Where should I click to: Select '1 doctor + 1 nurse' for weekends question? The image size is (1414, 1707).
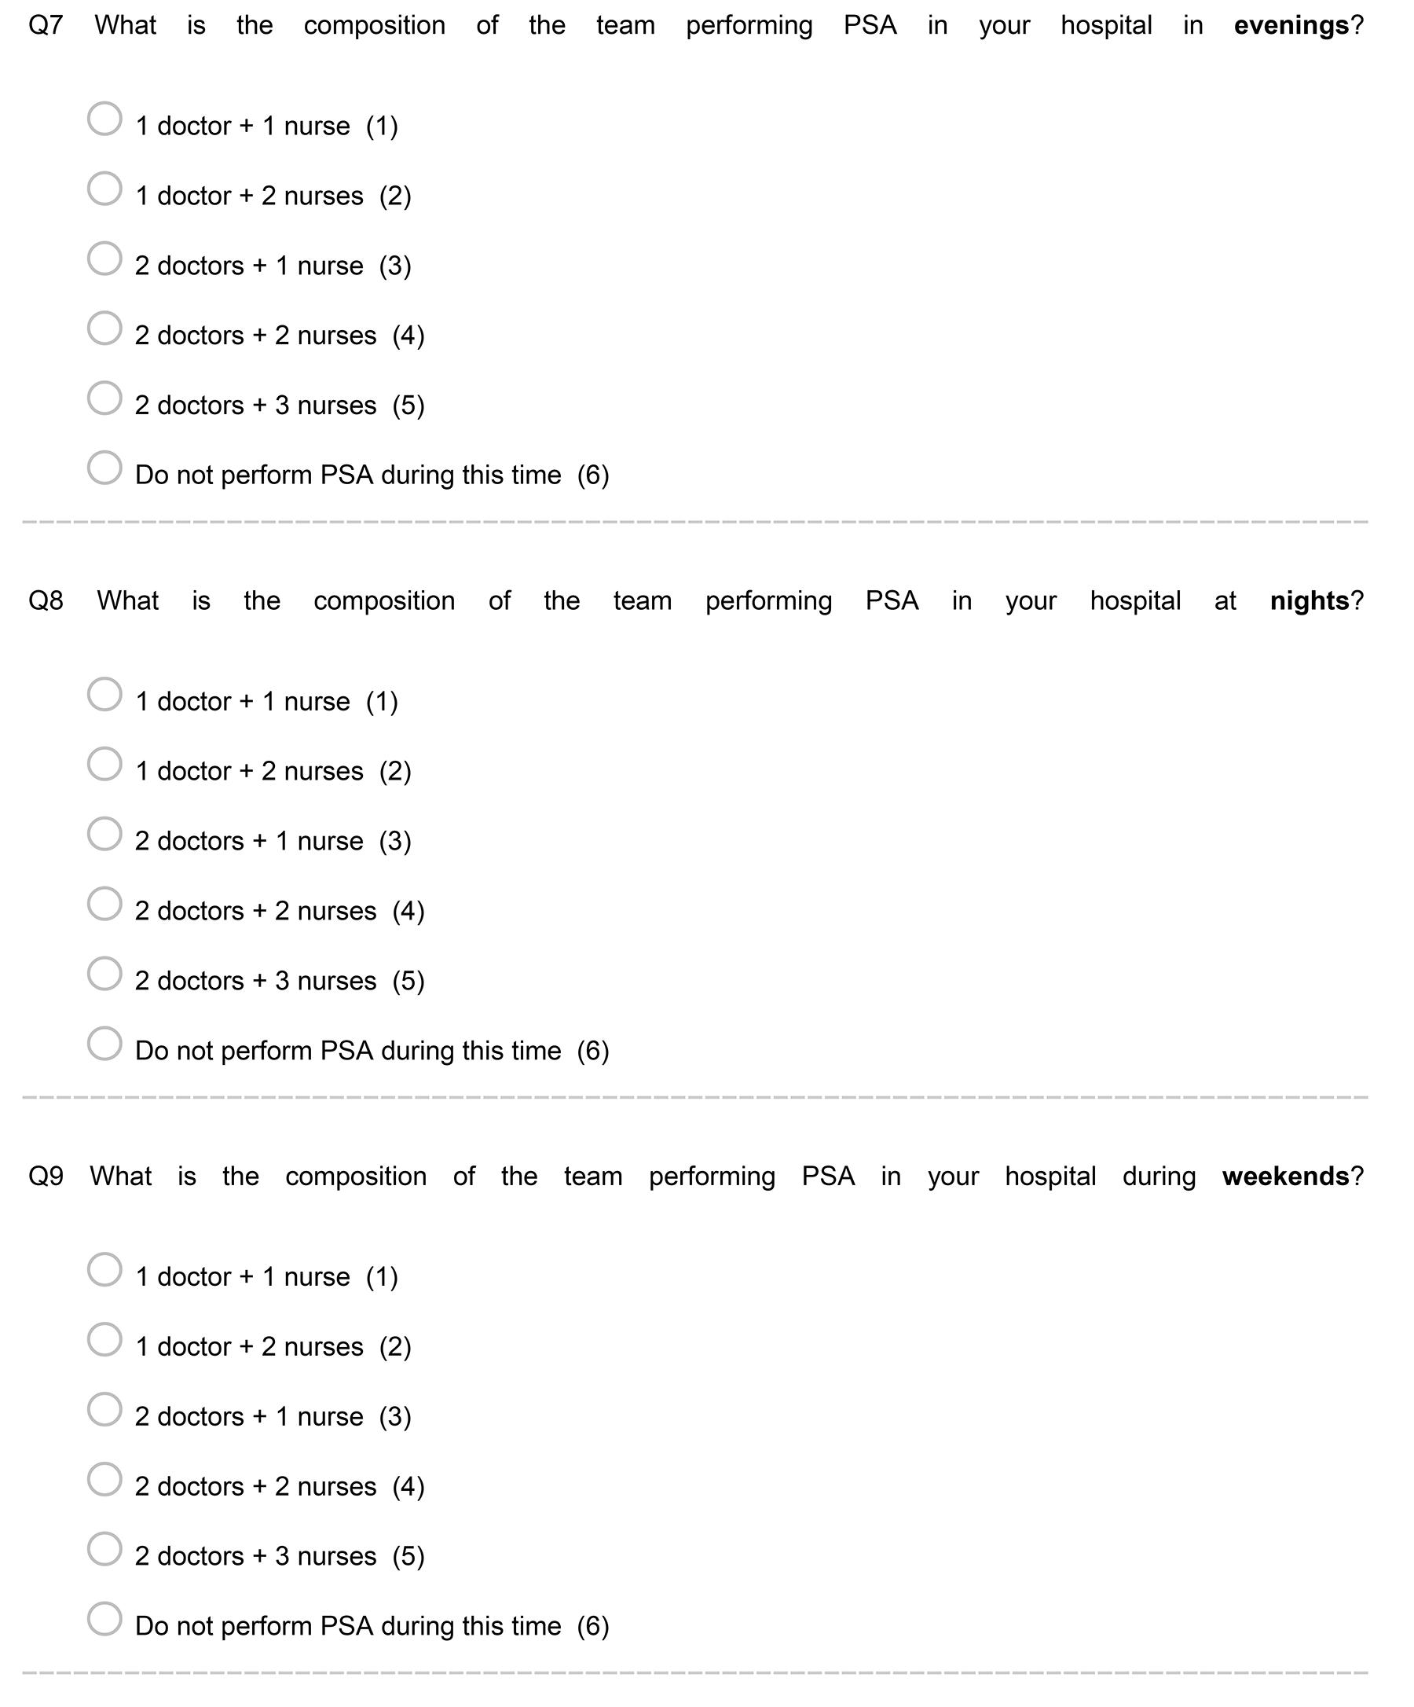coord(104,1270)
